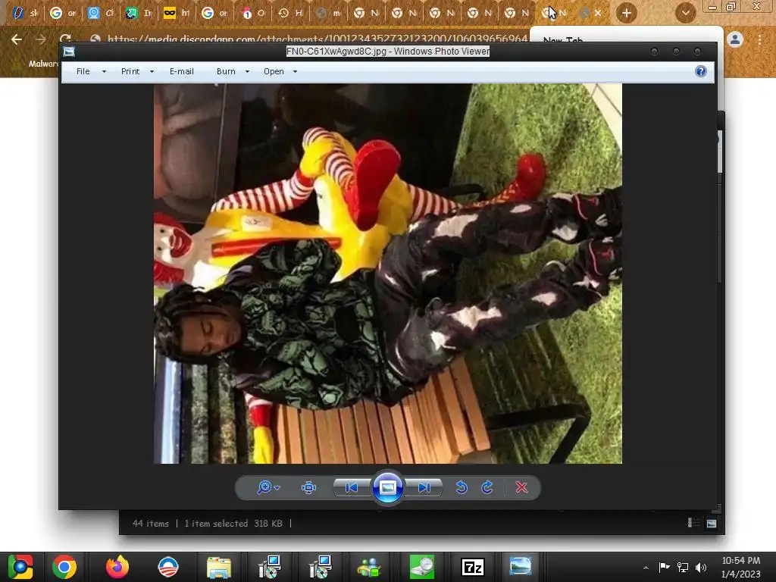This screenshot has height=582, width=776.
Task: Open the green disk utility taskbar icon
Action: 421,567
